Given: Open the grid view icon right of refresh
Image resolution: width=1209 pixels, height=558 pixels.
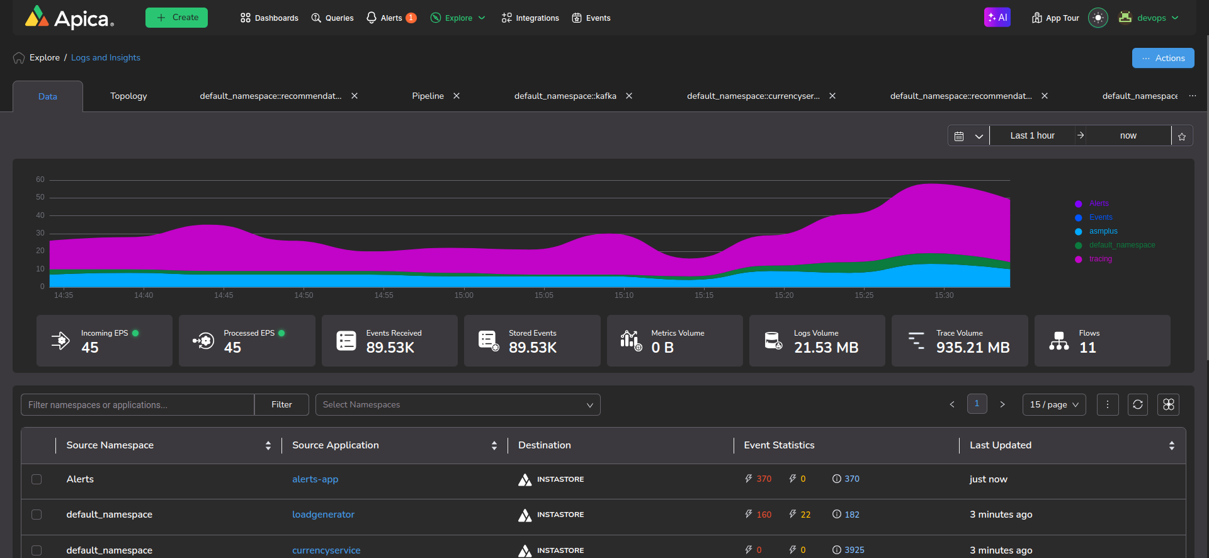Looking at the screenshot, I should (1168, 404).
